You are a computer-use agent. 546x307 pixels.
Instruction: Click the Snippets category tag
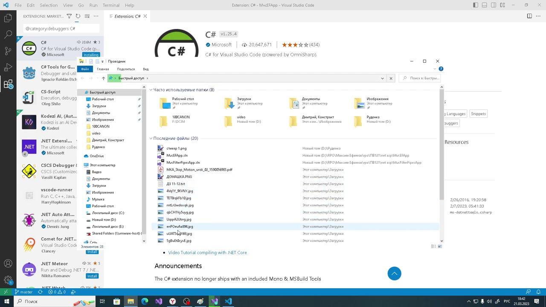478,114
